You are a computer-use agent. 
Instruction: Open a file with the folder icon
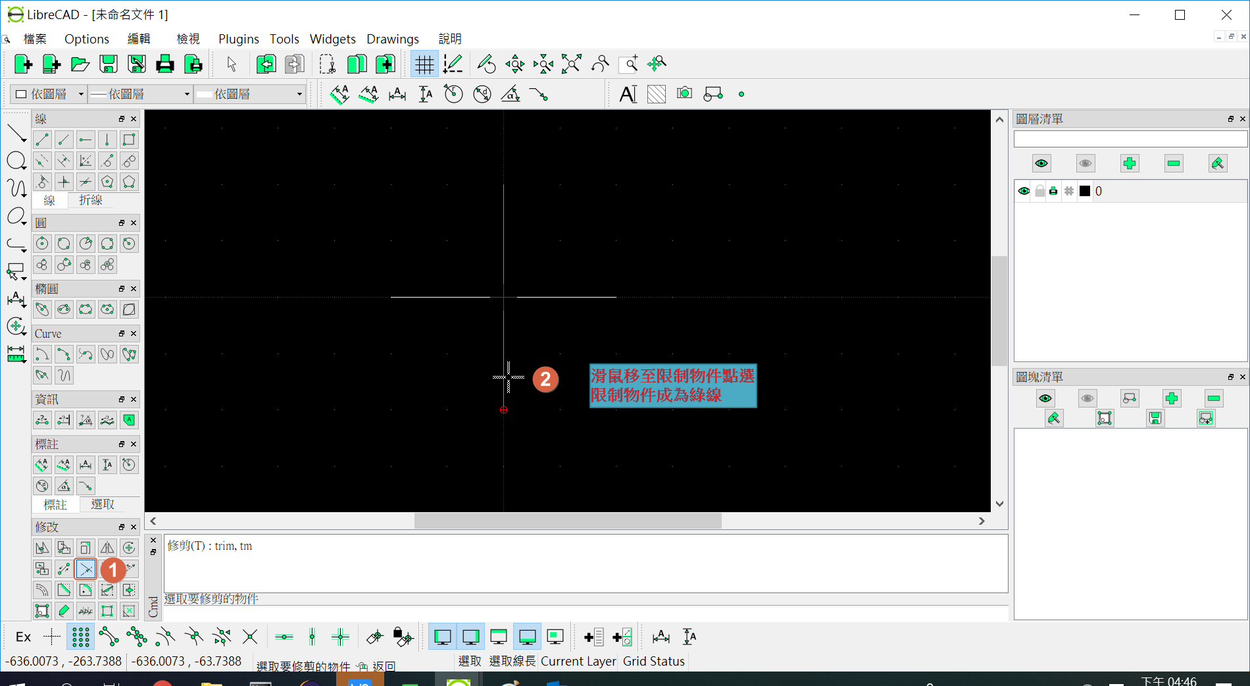point(80,64)
